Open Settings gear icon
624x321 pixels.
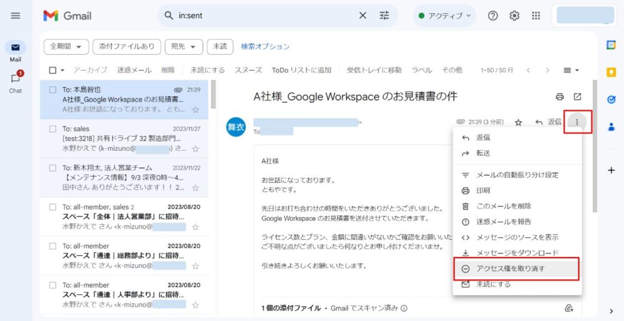click(x=515, y=16)
